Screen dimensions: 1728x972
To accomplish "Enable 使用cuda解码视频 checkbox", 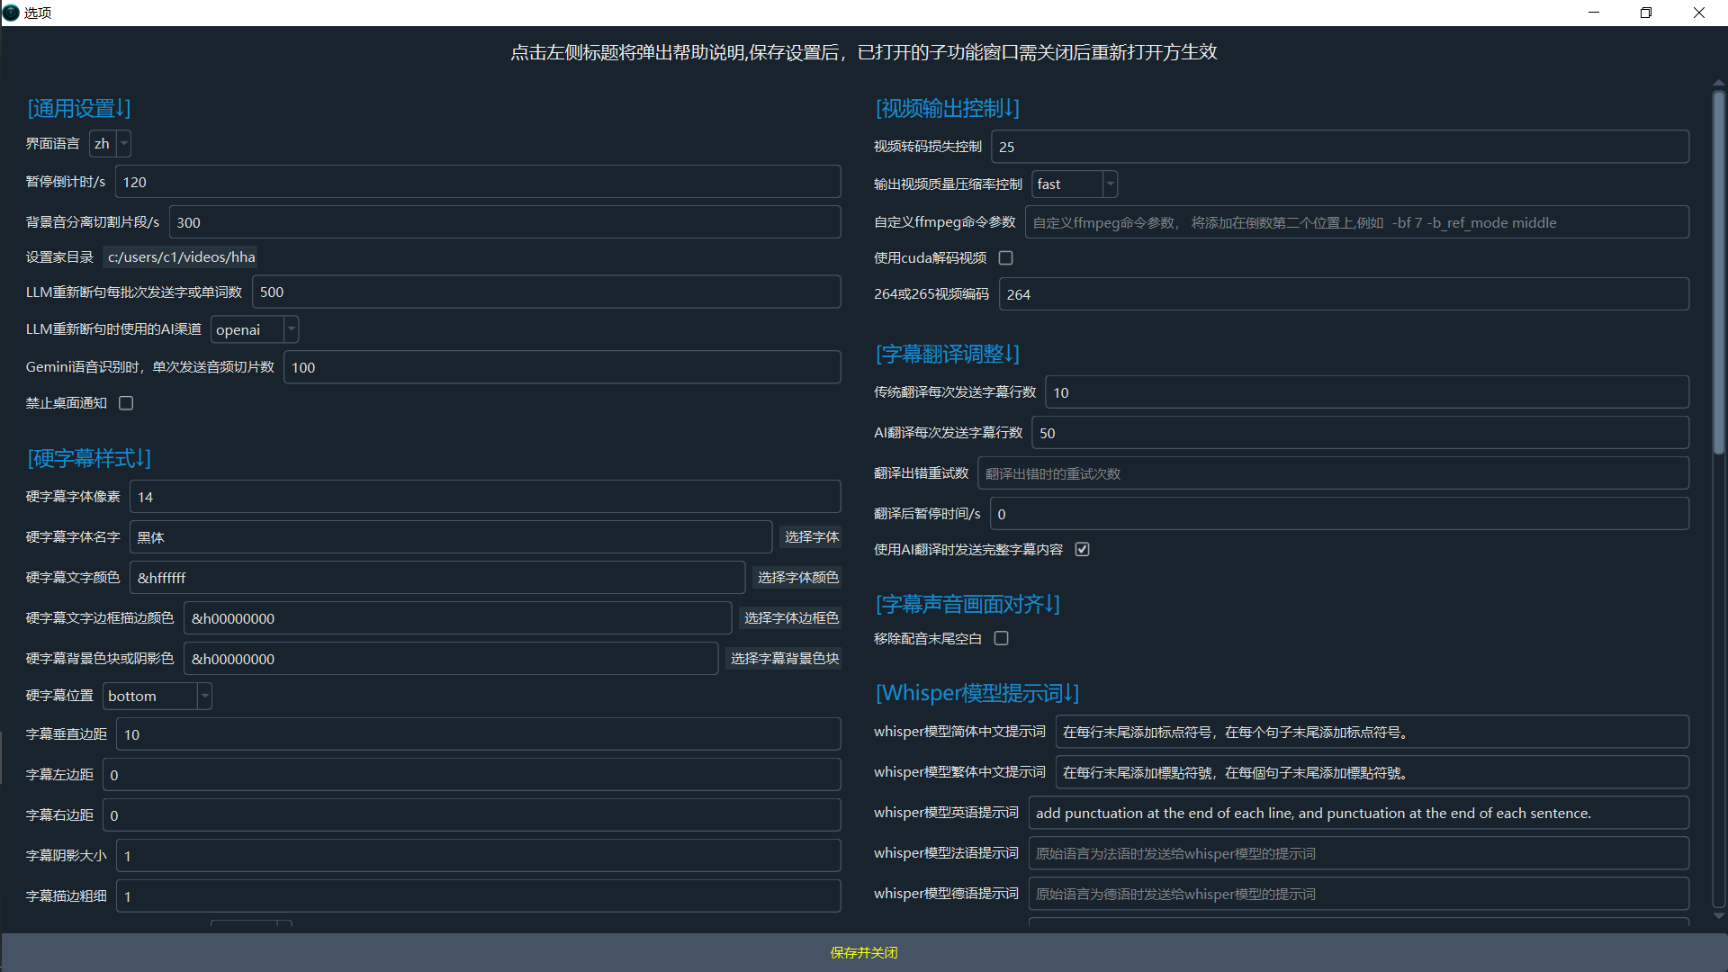I will 1006,258.
